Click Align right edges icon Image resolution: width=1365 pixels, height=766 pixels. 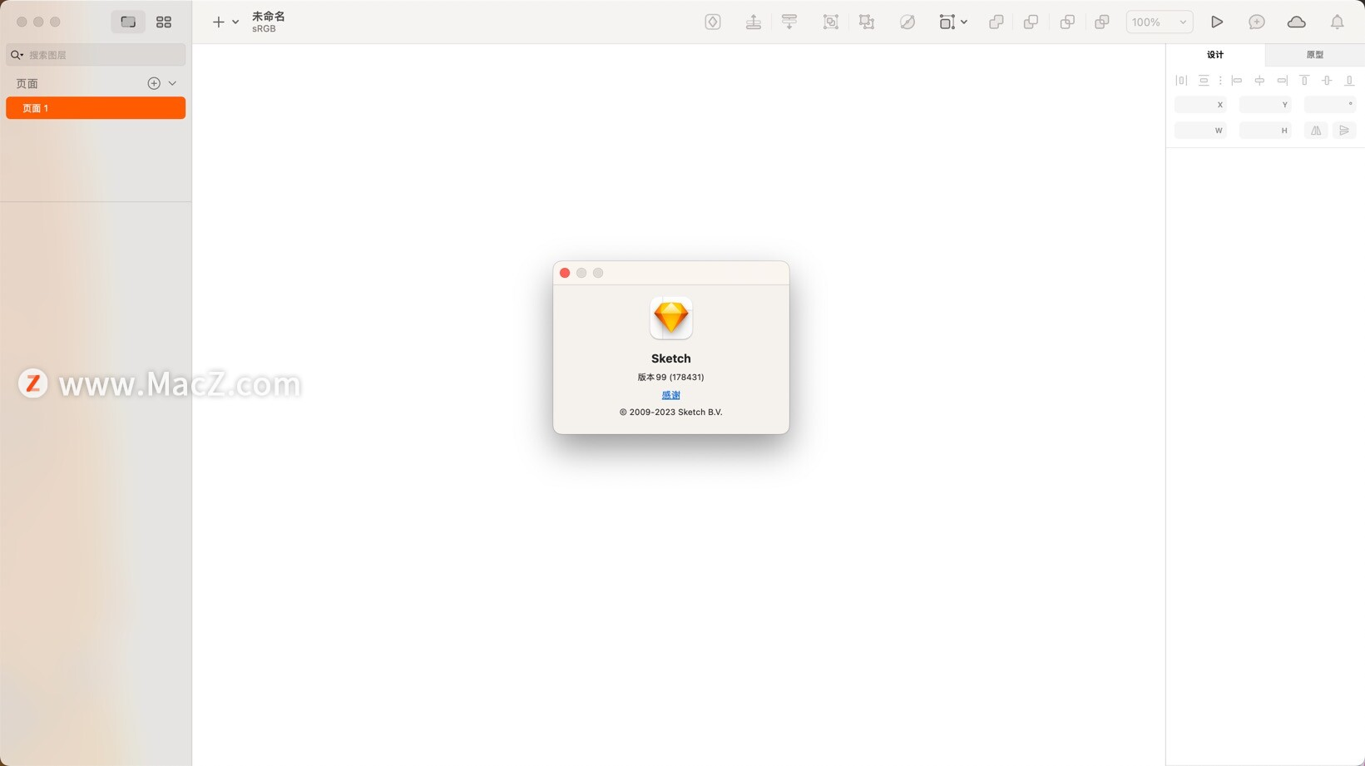(1282, 81)
